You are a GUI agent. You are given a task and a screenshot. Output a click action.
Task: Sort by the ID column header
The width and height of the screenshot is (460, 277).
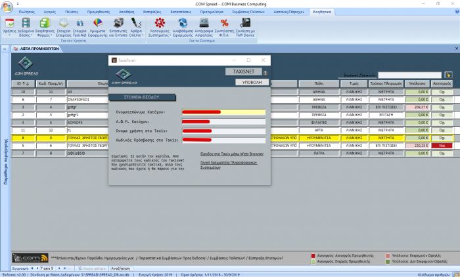click(23, 83)
